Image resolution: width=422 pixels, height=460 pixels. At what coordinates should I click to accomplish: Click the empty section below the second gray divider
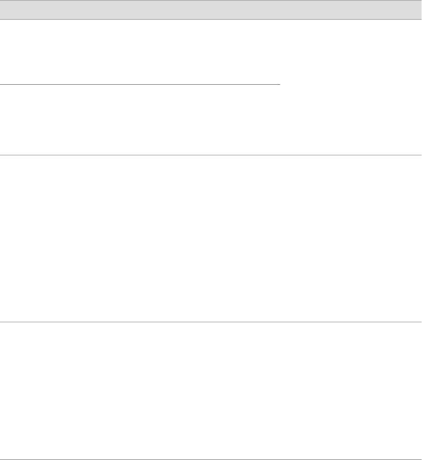[x=211, y=391]
